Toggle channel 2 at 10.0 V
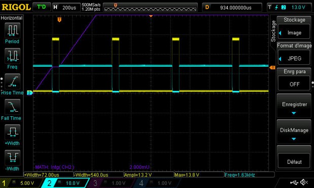 coord(65,183)
